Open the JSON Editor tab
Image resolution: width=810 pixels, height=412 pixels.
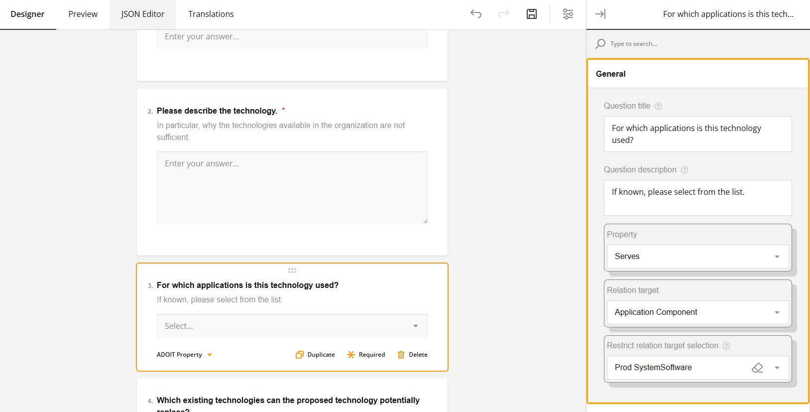coord(142,14)
